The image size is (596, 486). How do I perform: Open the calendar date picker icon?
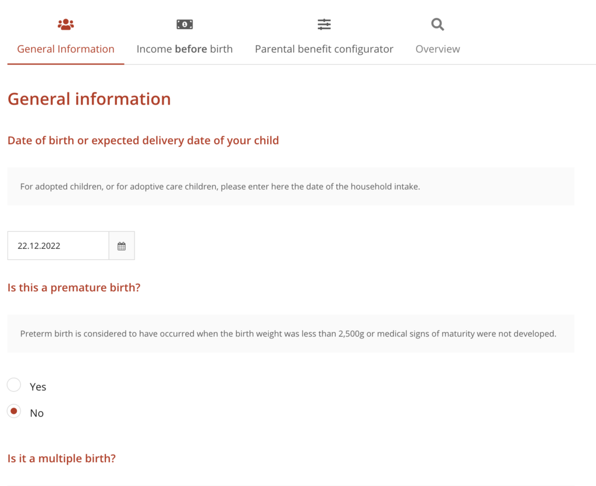122,246
